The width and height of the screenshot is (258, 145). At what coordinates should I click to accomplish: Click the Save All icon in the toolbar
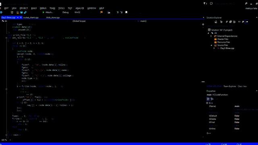[25, 12]
